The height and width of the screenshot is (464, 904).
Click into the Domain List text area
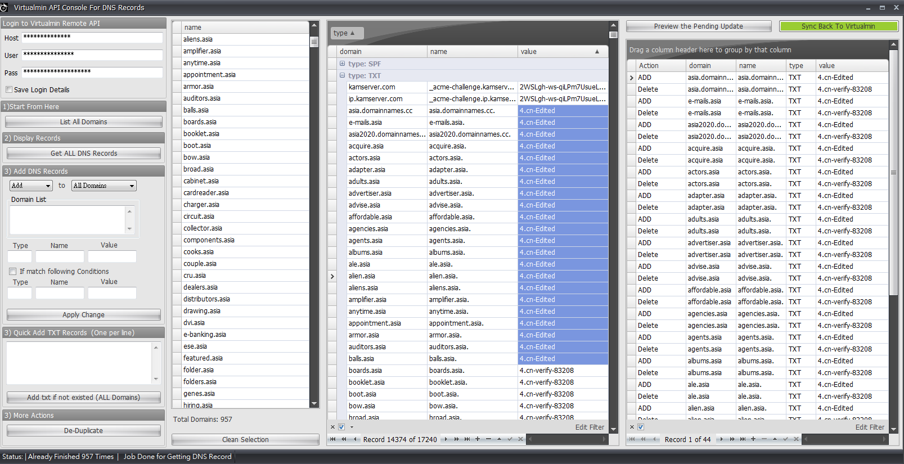68,219
